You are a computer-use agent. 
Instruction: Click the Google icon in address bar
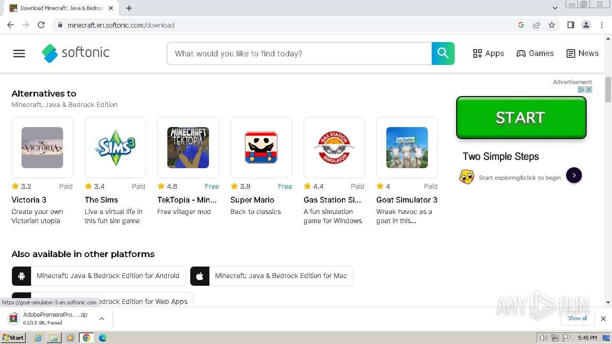click(x=521, y=25)
